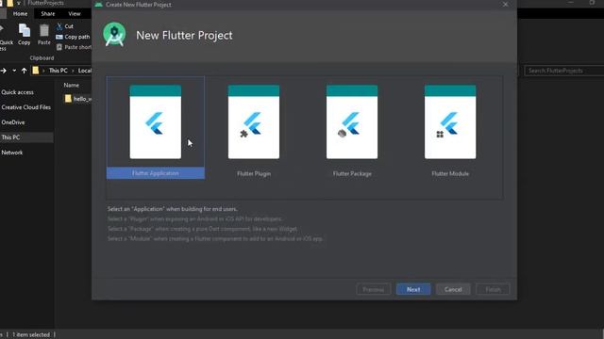Click This PC in Explorer address bar
This screenshot has width=604, height=339.
click(x=59, y=71)
